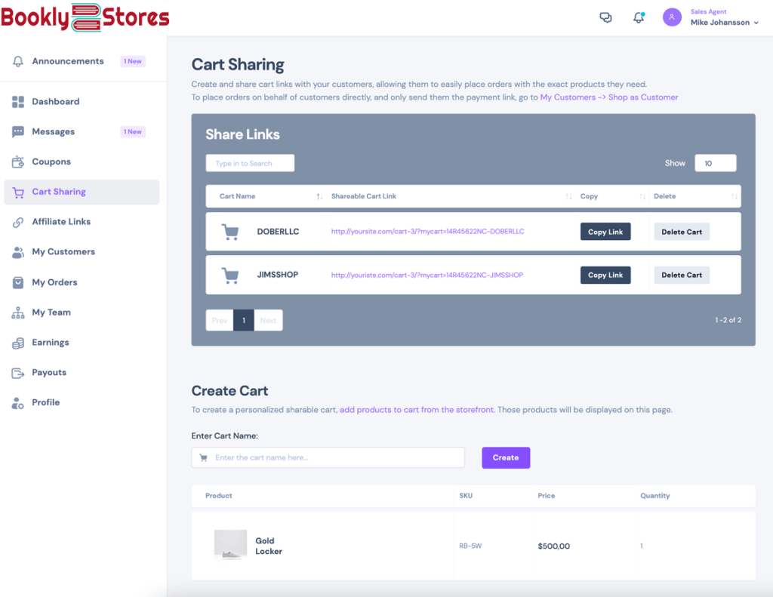Click the DOBERLLC shopping cart icon
Viewport: 773px width, 597px height.
coord(230,232)
